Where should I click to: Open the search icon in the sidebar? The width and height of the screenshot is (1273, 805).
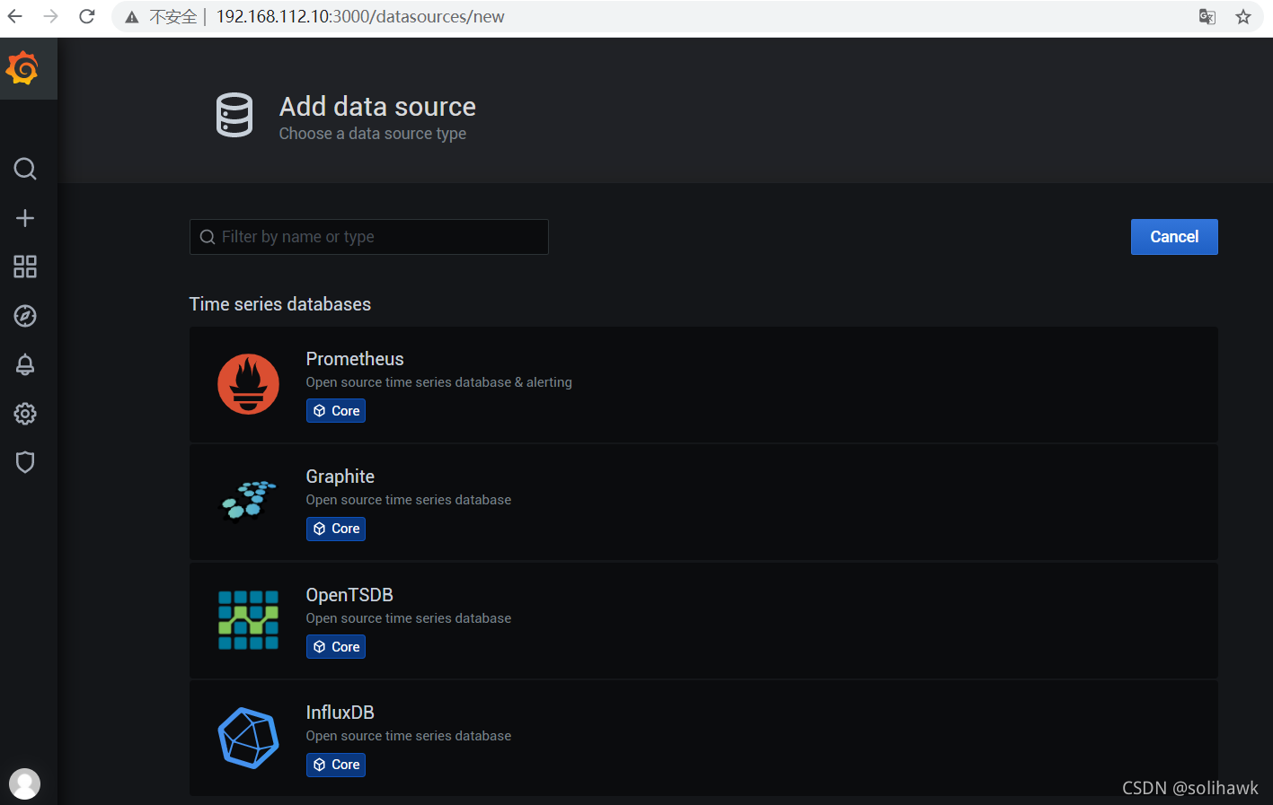pos(25,169)
